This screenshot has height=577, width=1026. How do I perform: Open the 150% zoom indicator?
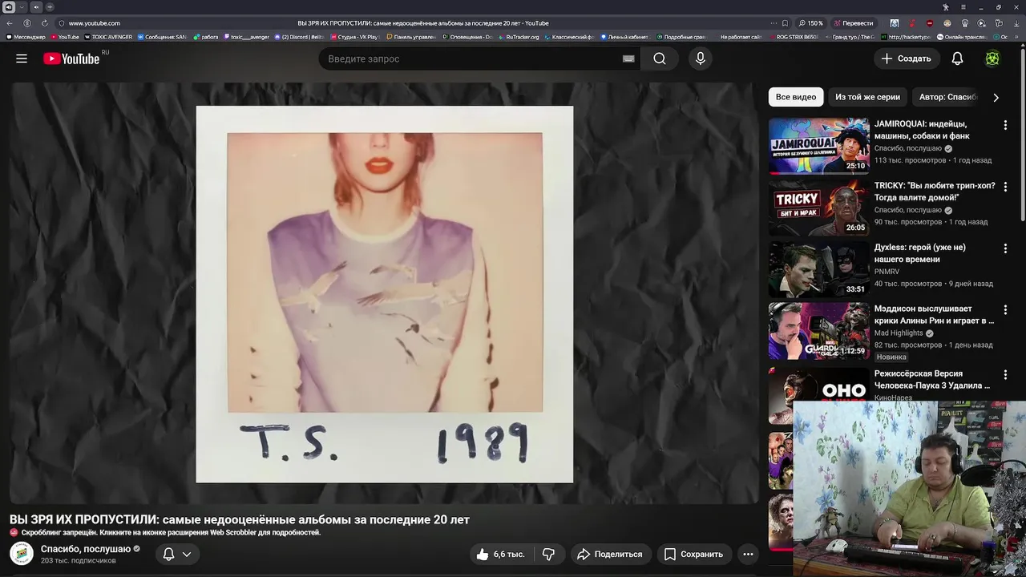point(811,23)
